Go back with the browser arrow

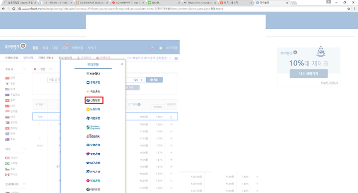tap(3, 8)
